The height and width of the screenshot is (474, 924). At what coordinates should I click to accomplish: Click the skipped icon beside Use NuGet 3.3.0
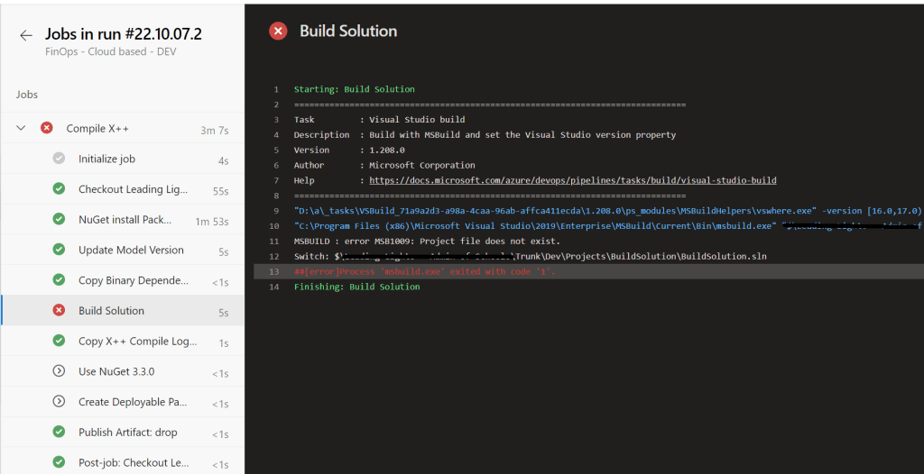[x=59, y=371]
